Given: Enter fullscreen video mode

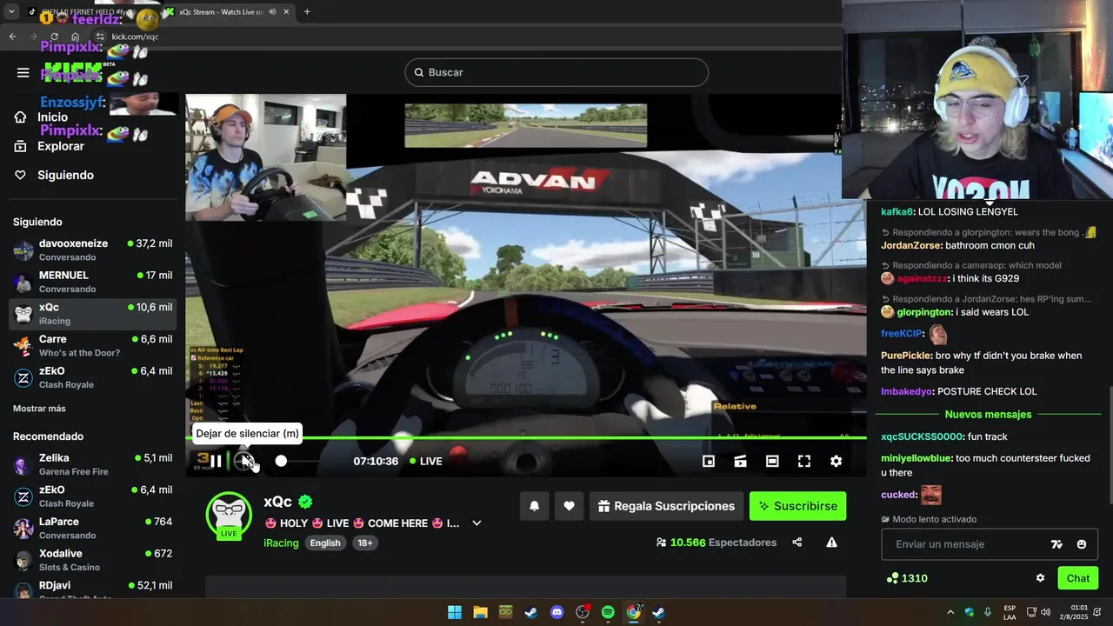Looking at the screenshot, I should pos(804,461).
